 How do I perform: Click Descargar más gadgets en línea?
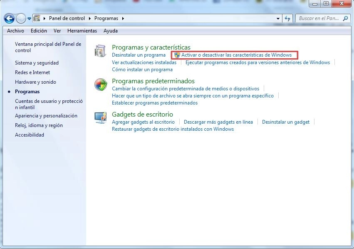tap(218, 122)
